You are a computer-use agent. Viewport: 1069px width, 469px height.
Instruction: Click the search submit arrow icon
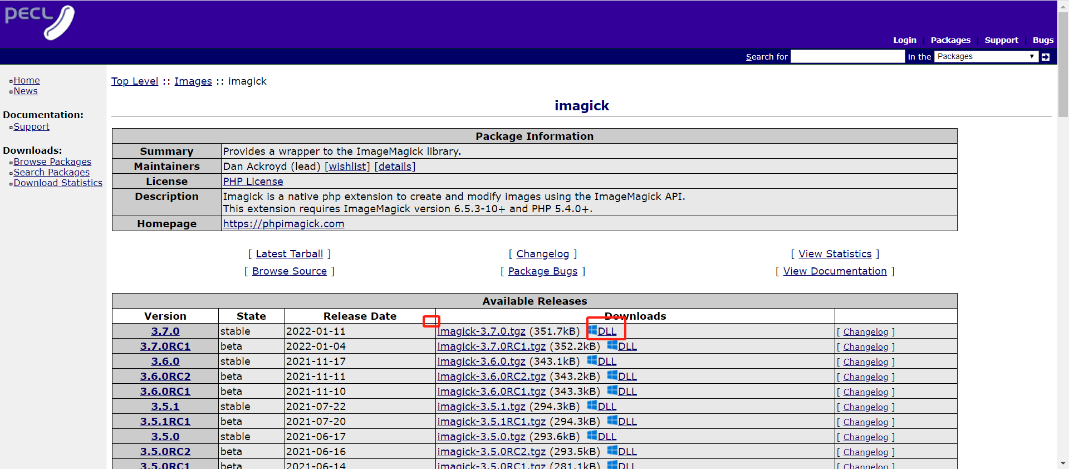pyautogui.click(x=1046, y=57)
